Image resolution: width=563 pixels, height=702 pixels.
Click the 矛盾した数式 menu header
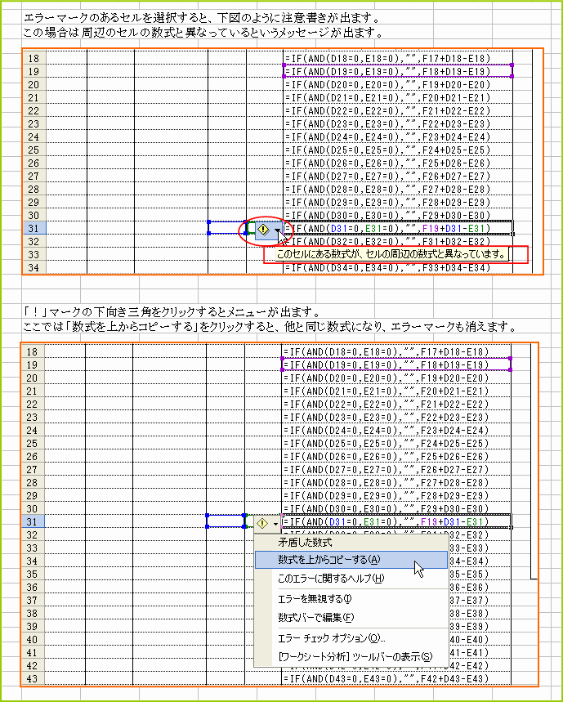tap(351, 543)
